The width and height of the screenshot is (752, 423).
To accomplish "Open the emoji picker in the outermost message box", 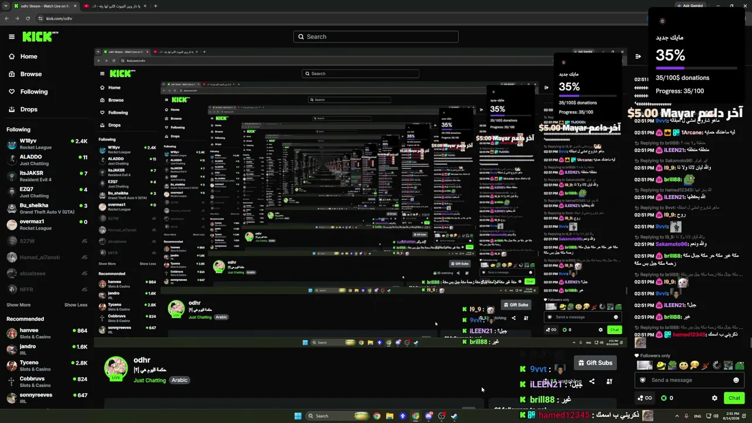I will pos(736,380).
